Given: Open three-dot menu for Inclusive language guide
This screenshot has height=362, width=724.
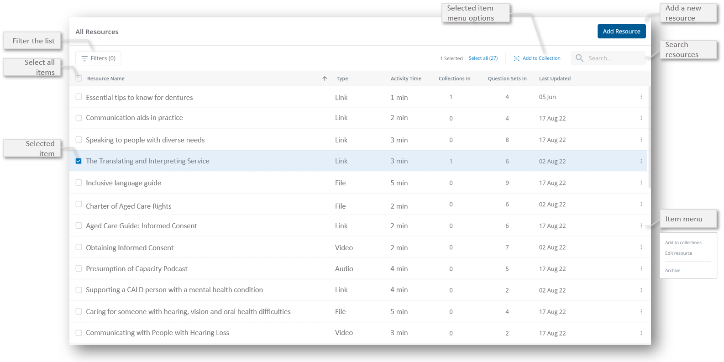Looking at the screenshot, I should point(641,183).
